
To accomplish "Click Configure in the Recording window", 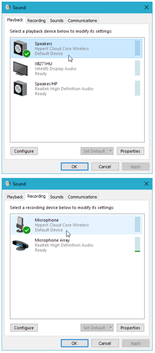I will 24,328.
